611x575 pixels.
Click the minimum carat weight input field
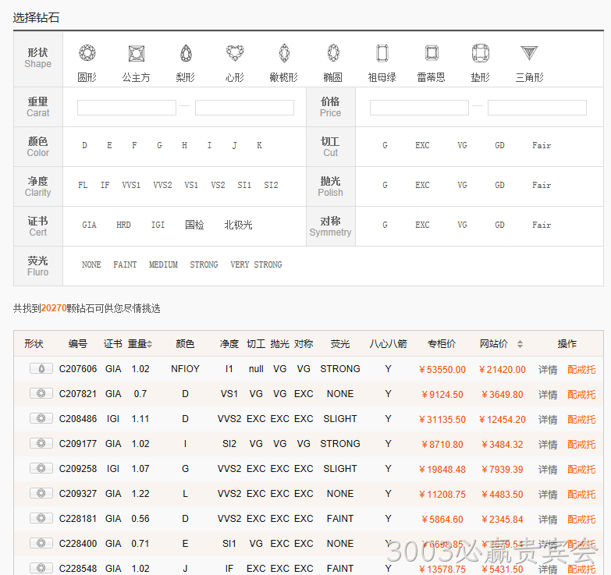tap(126, 108)
